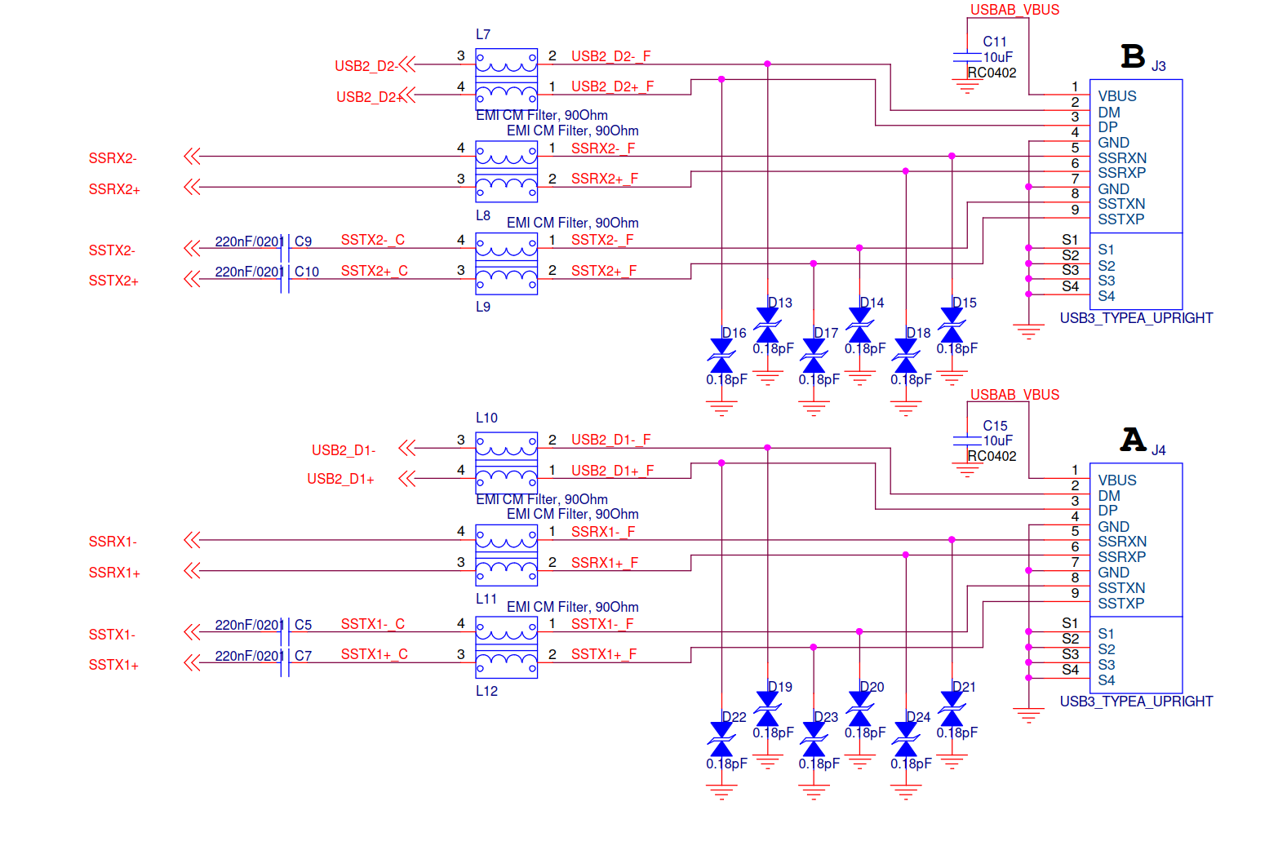Select the SSTX1+_C net label
This screenshot has height=841, width=1287.
(x=374, y=654)
